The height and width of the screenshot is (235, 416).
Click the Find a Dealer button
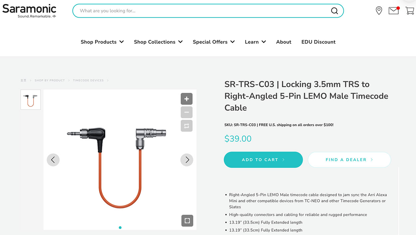click(349, 160)
